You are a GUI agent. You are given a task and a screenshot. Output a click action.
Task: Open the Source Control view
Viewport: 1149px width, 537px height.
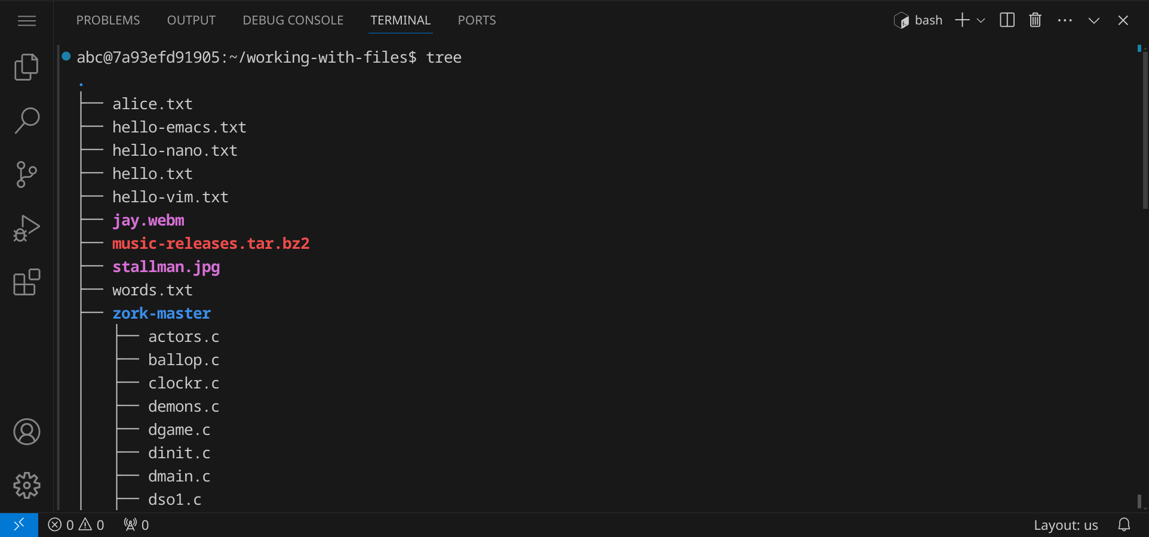(x=26, y=174)
